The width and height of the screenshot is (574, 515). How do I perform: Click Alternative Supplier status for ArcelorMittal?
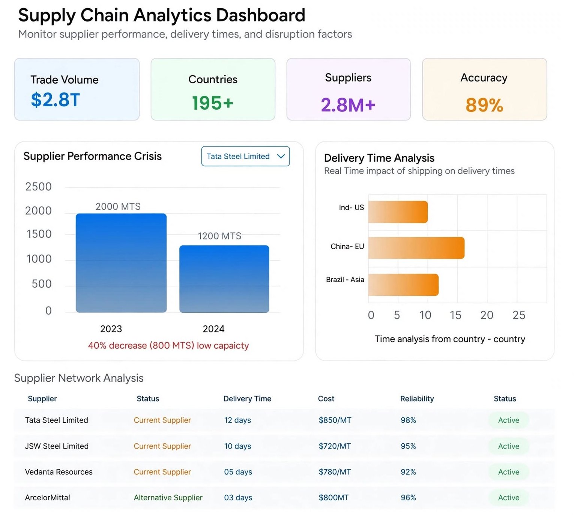[x=168, y=498]
